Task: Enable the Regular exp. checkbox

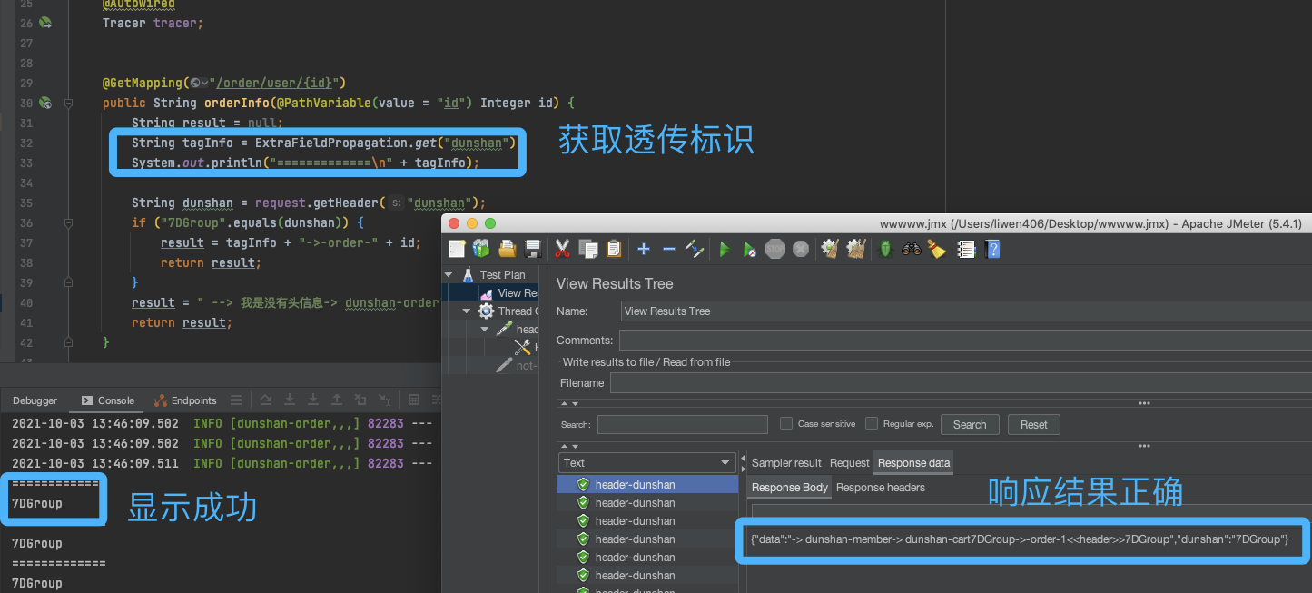Action: coord(872,423)
